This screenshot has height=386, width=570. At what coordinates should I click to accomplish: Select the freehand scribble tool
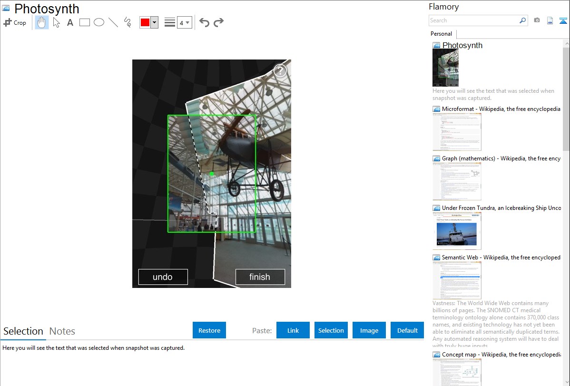pos(128,22)
